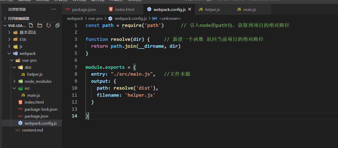The width and height of the screenshot is (338, 148).
Task: Collapse all folders in the Explorer
Action: click(57, 25)
